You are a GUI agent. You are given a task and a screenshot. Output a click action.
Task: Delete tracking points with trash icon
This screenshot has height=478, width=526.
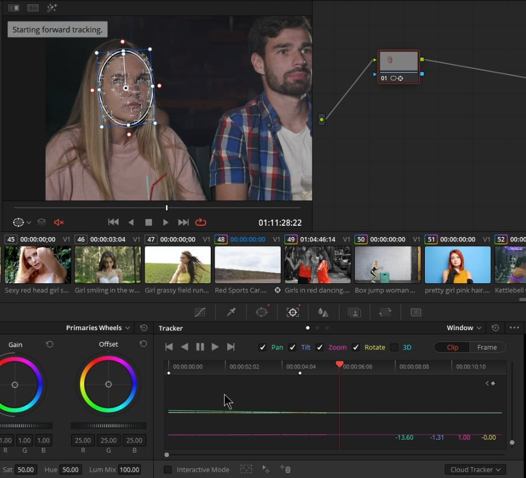click(x=285, y=470)
